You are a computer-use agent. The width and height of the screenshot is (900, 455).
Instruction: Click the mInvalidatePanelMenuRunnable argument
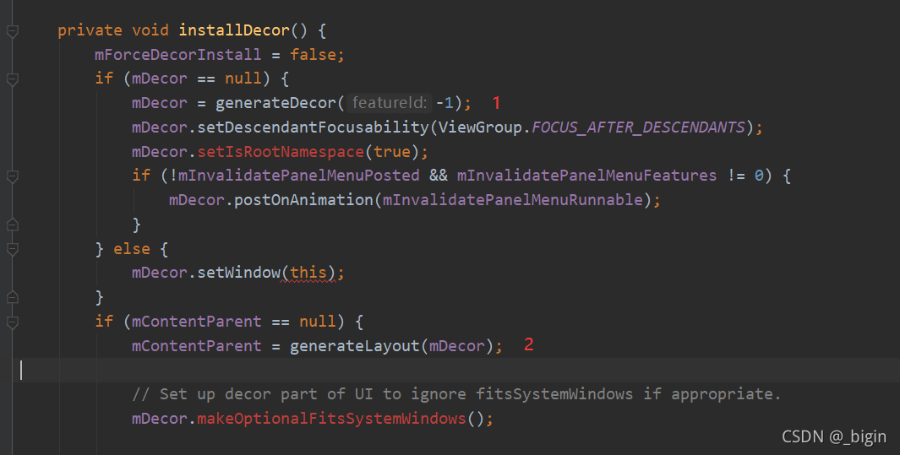pyautogui.click(x=513, y=200)
